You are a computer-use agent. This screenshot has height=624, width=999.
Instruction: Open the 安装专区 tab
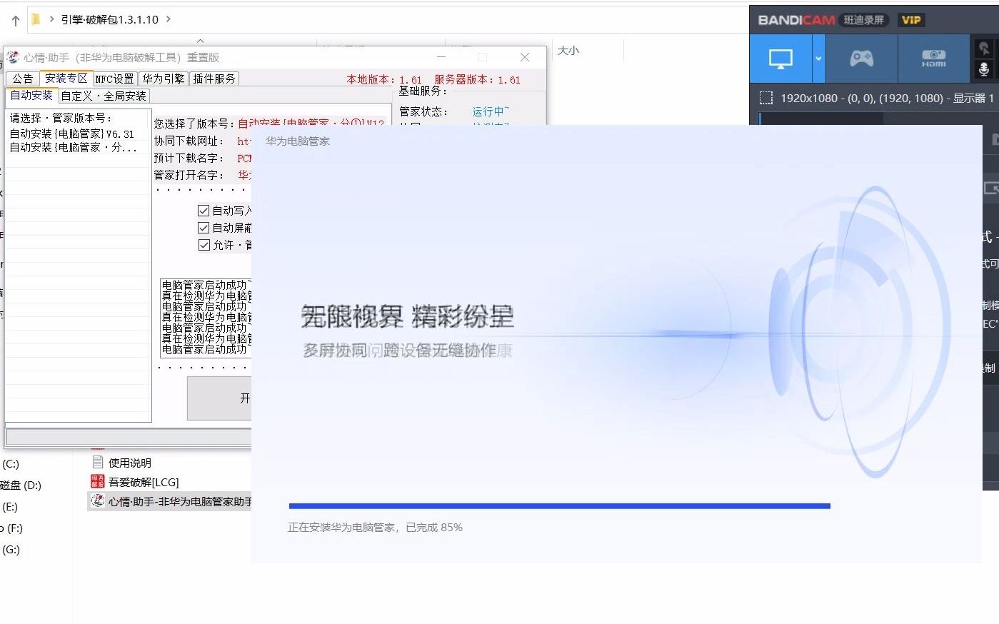[66, 78]
